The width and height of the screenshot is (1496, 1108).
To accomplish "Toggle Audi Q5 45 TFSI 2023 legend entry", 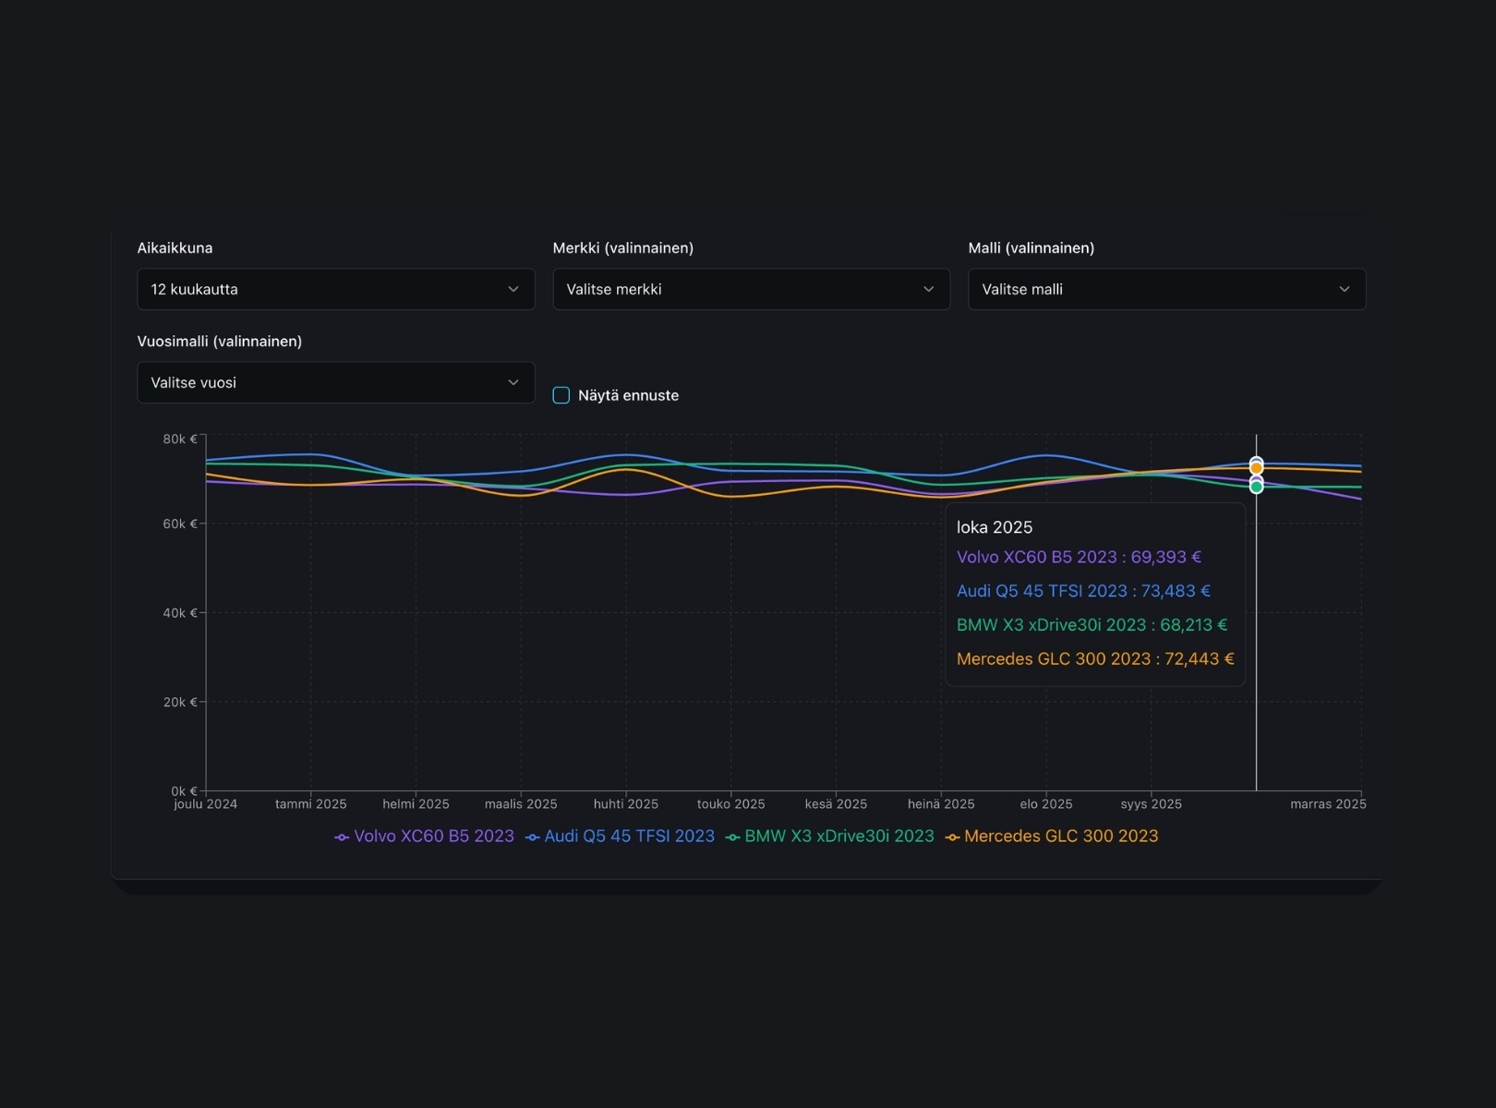I will pos(620,837).
